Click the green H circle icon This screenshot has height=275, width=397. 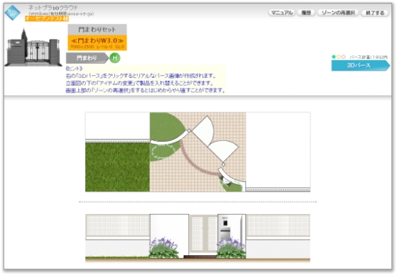(x=114, y=58)
